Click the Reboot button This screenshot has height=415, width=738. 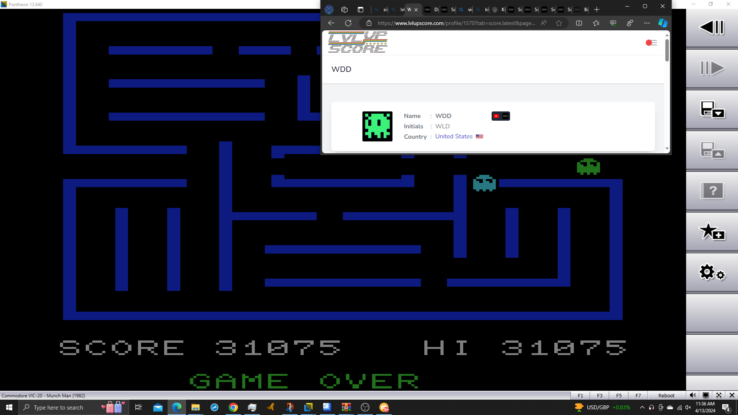tap(666, 395)
